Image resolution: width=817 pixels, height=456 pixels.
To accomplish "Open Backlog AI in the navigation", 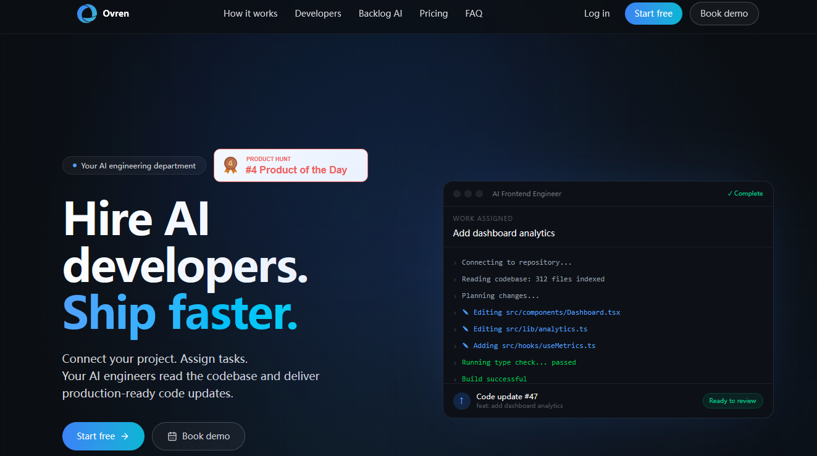I will coord(380,14).
